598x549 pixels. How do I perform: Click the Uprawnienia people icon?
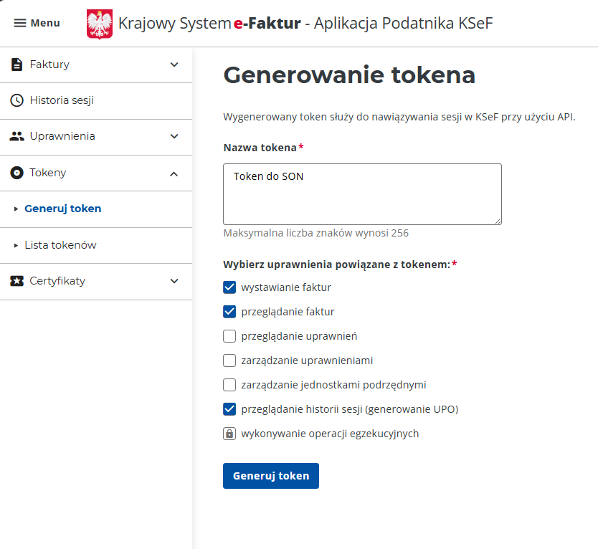[16, 136]
